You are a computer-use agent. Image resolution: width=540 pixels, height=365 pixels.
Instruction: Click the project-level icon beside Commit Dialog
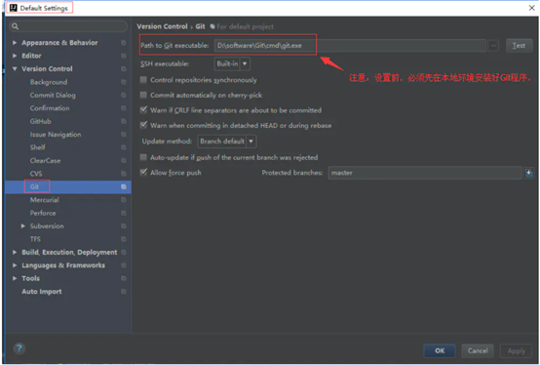[123, 95]
